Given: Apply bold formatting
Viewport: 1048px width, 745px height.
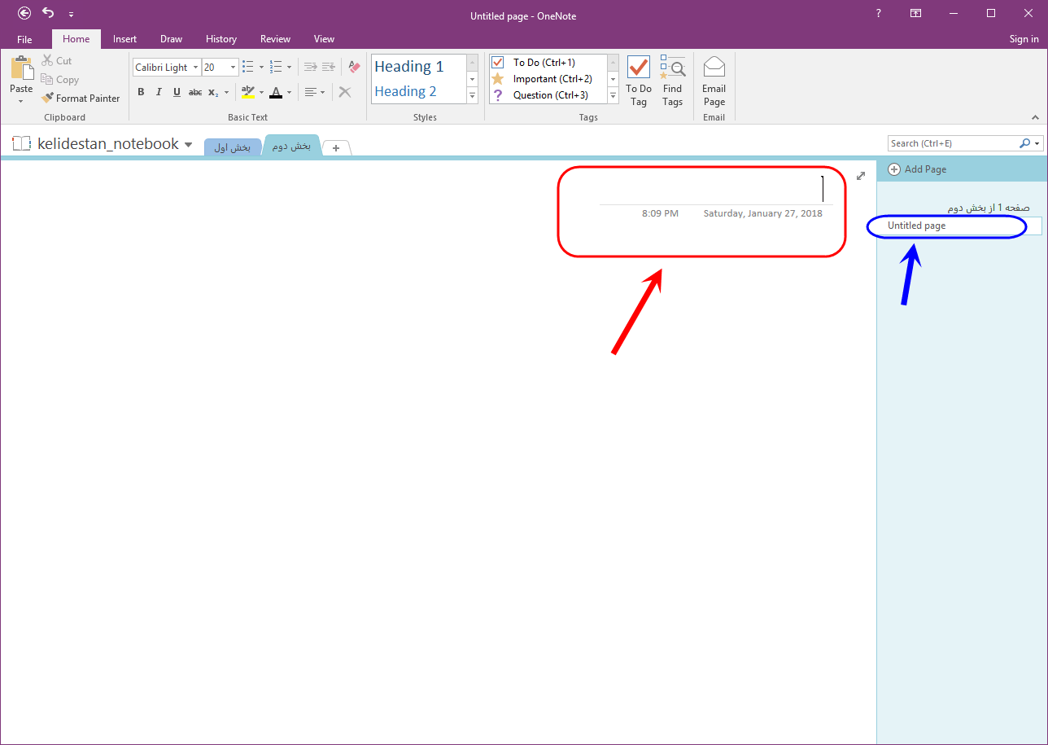Looking at the screenshot, I should click(x=141, y=92).
